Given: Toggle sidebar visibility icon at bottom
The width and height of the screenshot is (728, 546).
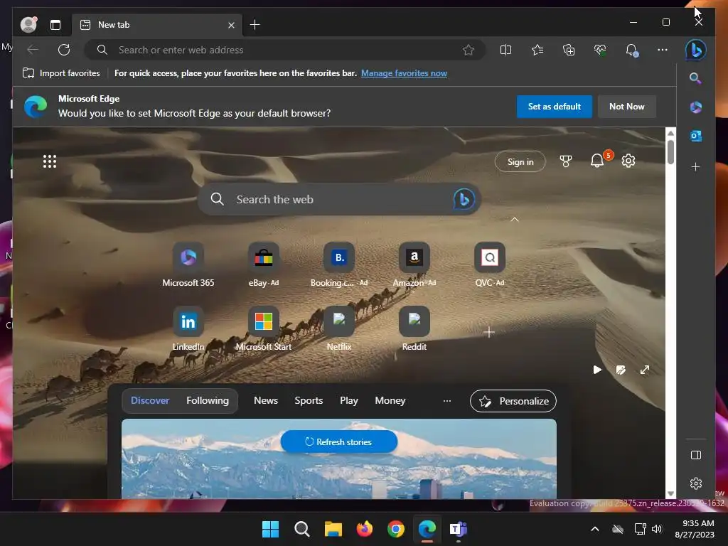Looking at the screenshot, I should click(695, 455).
